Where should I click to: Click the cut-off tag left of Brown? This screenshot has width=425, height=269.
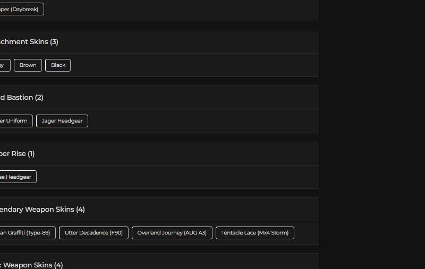point(3,65)
